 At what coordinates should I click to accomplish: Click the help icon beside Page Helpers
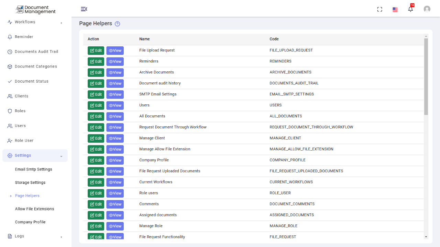pos(117,23)
